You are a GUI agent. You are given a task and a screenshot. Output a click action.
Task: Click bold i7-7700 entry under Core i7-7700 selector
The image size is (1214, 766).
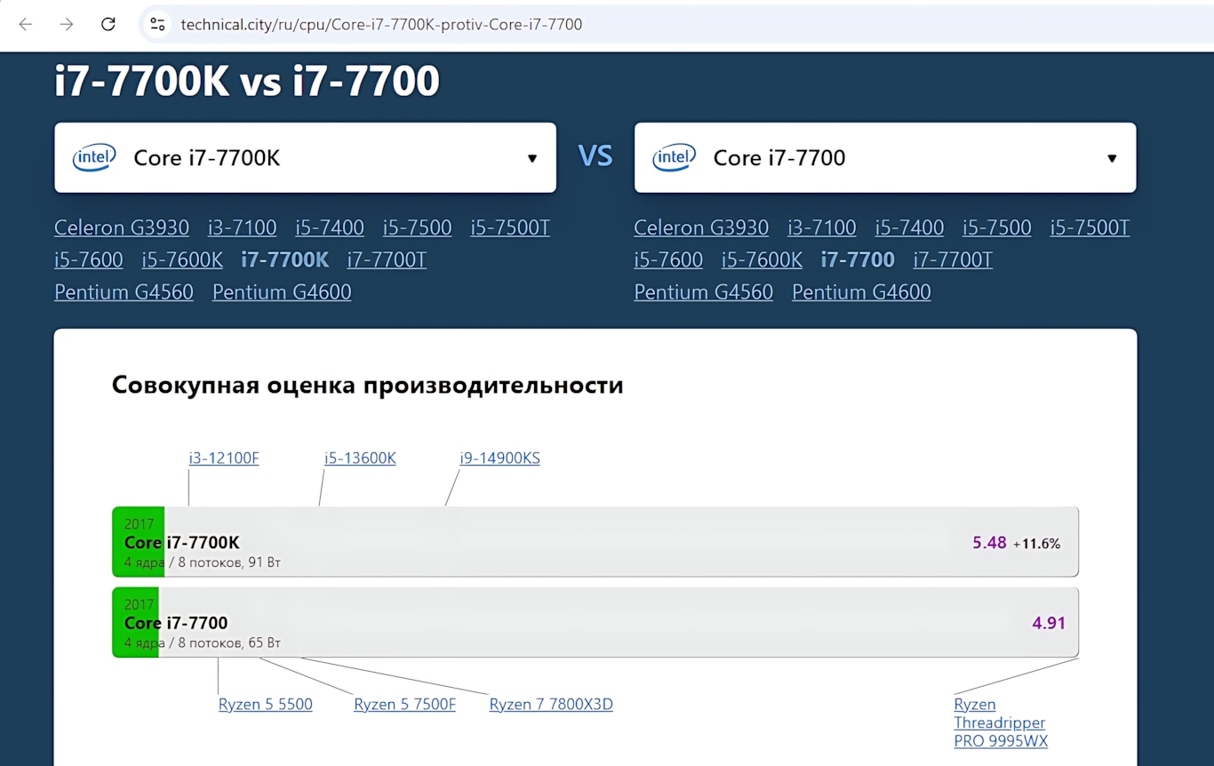tap(858, 259)
